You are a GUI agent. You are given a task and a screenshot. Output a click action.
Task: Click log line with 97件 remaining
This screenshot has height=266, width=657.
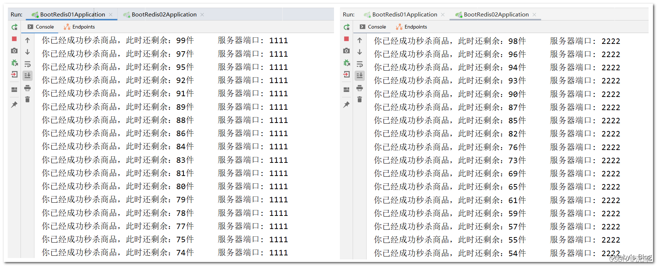pyautogui.click(x=165, y=54)
